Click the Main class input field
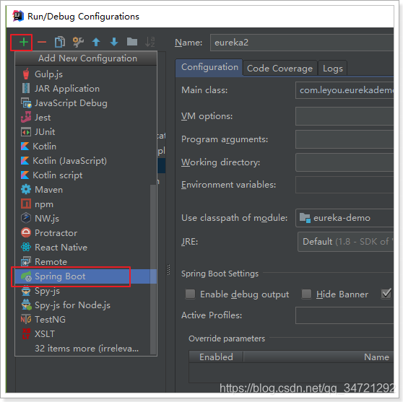Screen dimensions: 403x402 344,90
